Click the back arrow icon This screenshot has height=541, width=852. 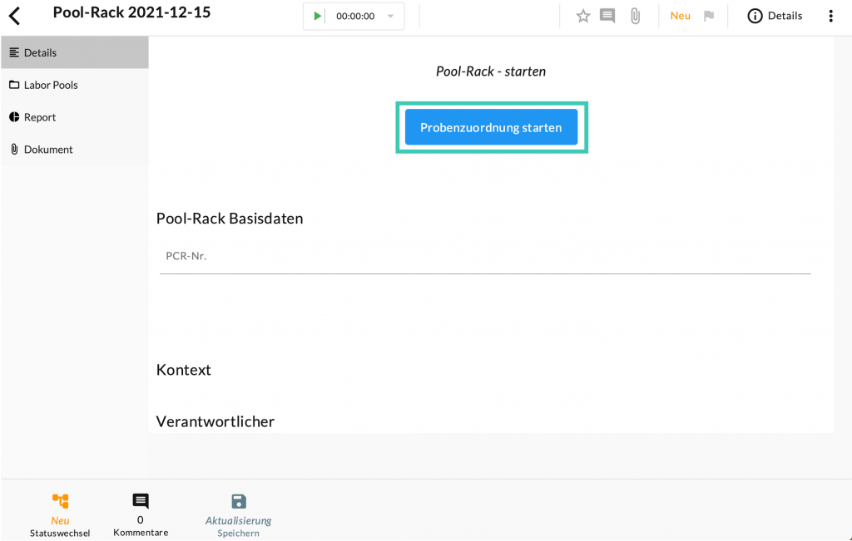[14, 16]
